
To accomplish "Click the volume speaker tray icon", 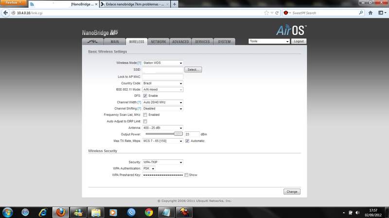I will click(357, 213).
